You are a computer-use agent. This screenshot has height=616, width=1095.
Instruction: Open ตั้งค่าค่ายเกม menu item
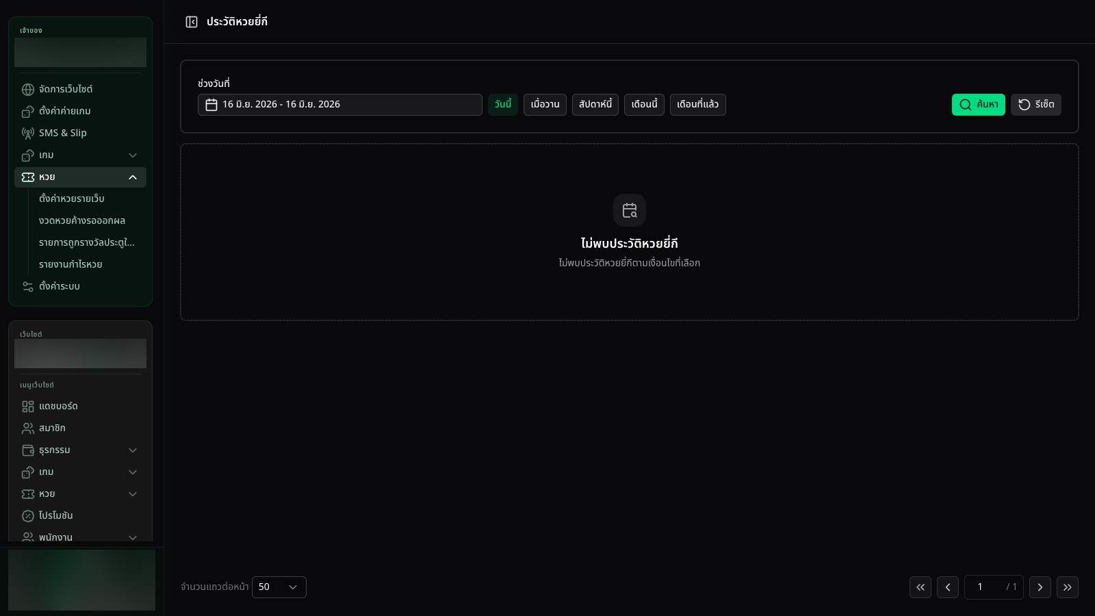pos(80,112)
